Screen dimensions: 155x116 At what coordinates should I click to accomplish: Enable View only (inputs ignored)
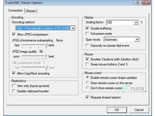14,86
